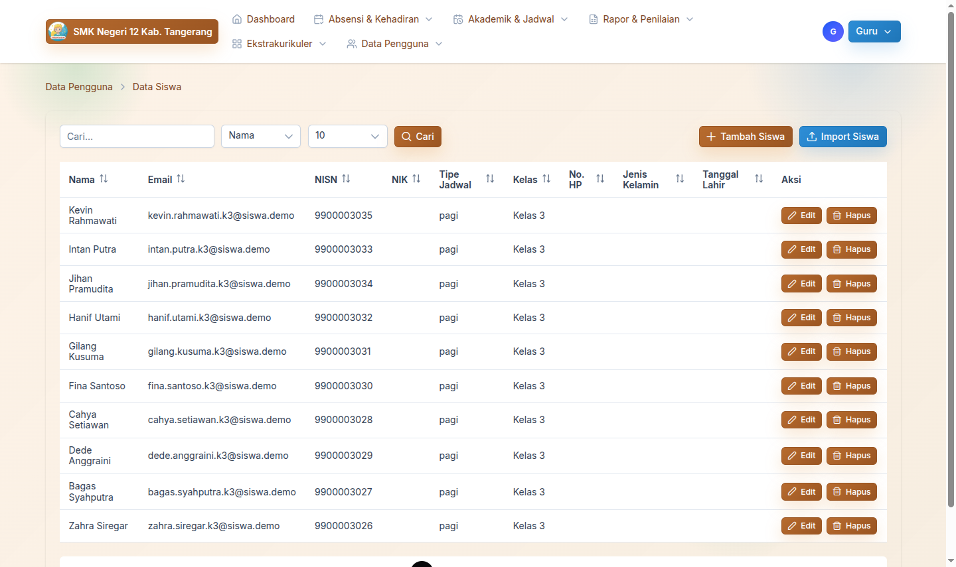The height and width of the screenshot is (567, 956).
Task: Go to Dashboard in navigation
Action: (x=264, y=19)
